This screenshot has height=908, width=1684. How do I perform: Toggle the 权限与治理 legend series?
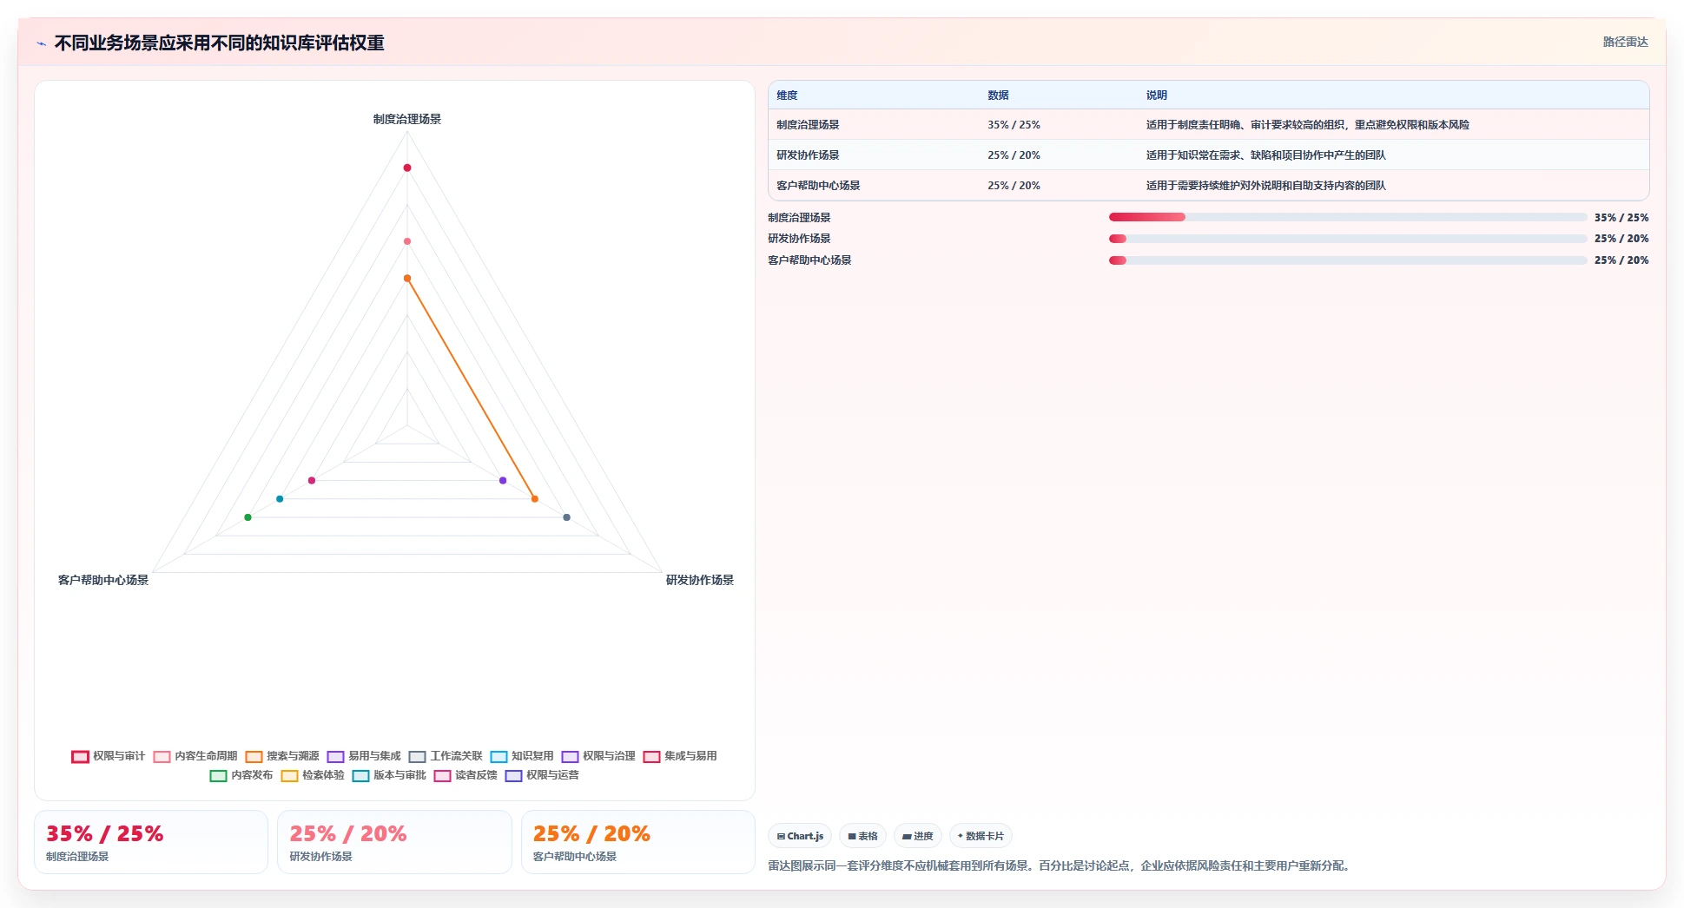click(598, 756)
